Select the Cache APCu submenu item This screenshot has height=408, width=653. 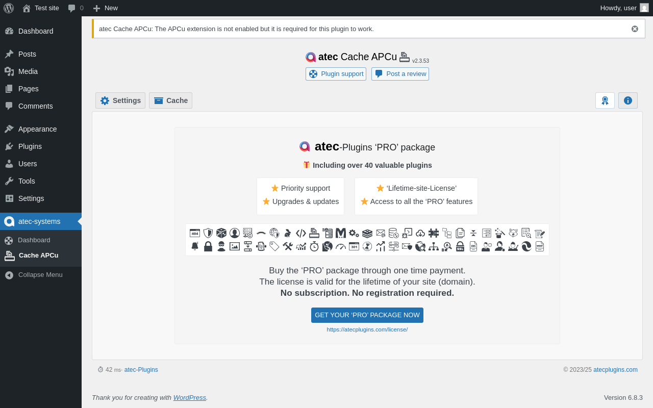click(41, 256)
